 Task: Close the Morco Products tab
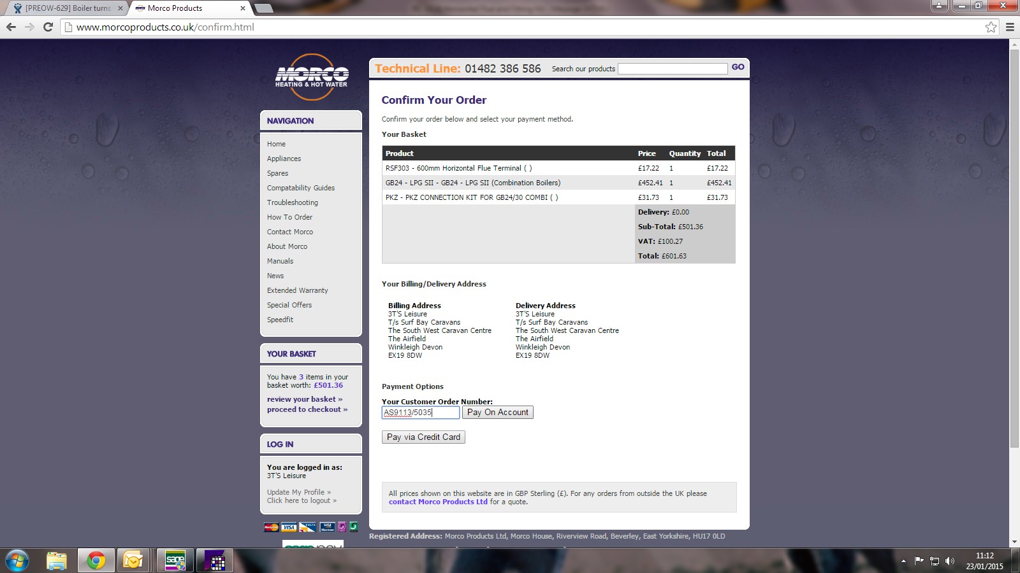(243, 8)
